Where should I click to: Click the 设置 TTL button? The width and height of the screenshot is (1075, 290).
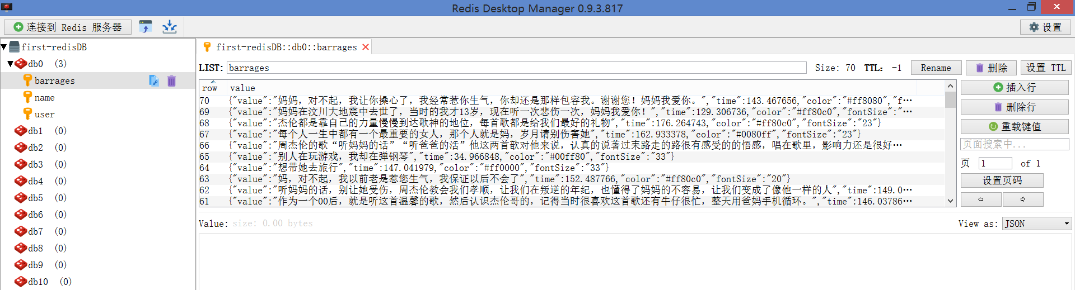[1046, 68]
